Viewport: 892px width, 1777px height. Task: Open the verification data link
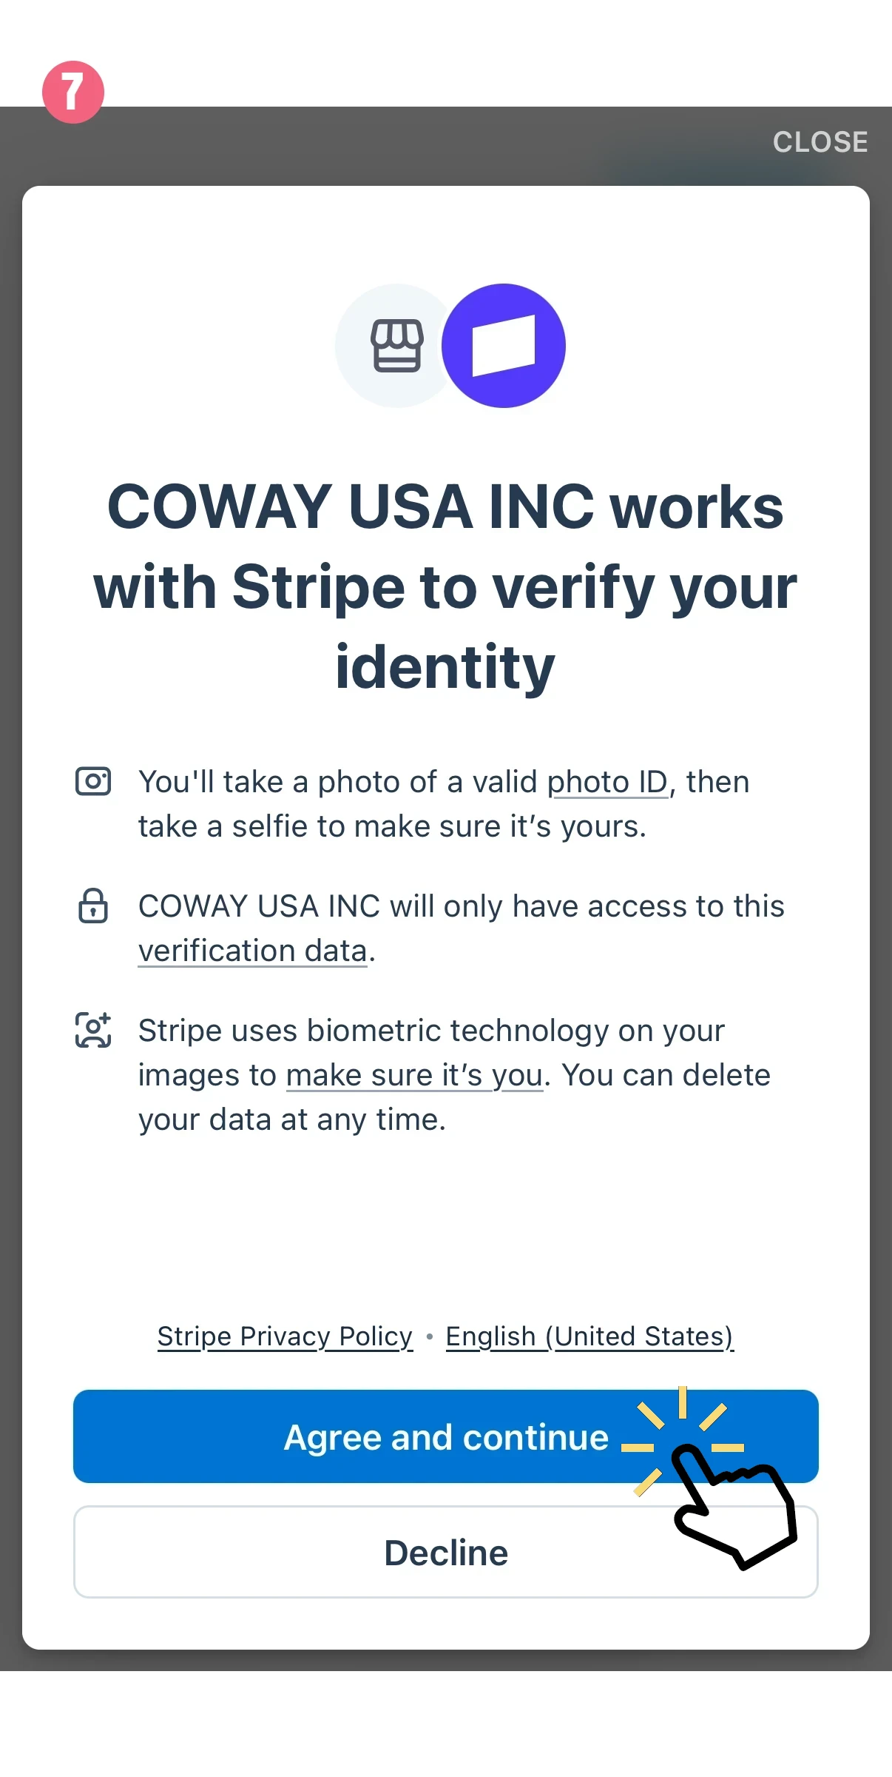click(251, 950)
